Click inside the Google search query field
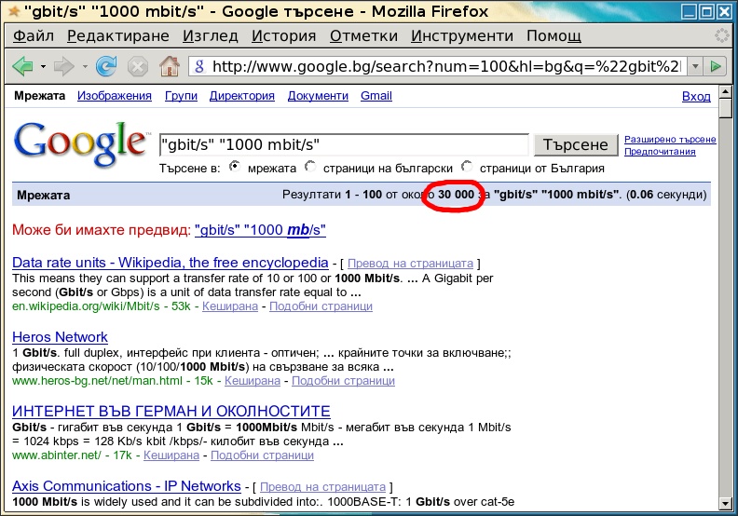 [x=344, y=144]
